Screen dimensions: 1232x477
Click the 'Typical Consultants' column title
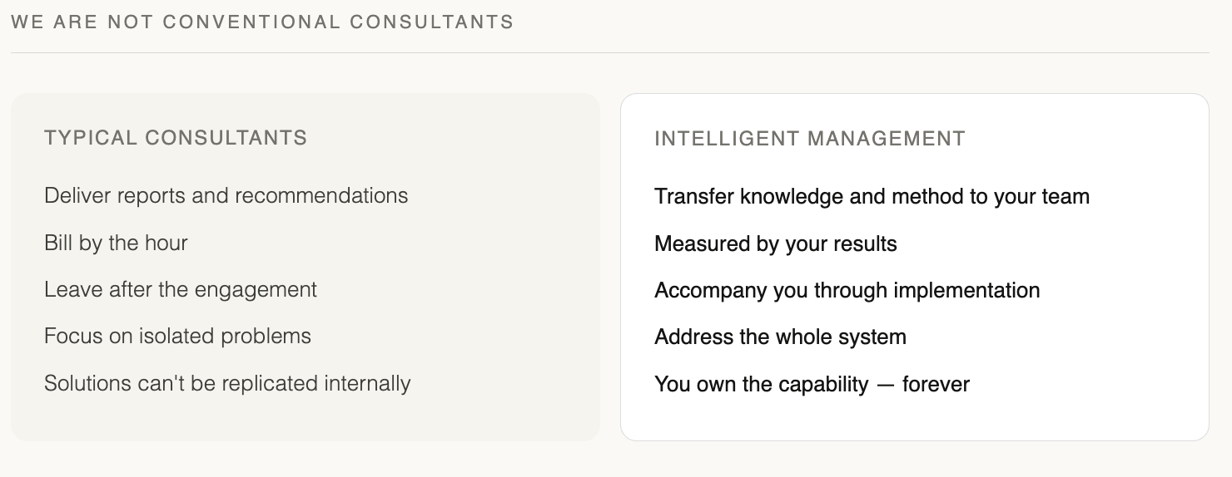click(x=176, y=138)
